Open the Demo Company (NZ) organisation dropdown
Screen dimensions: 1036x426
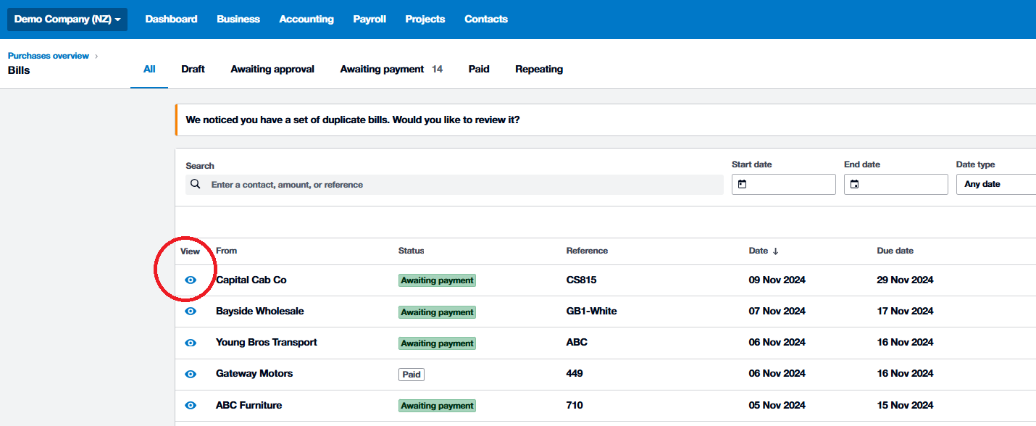pyautogui.click(x=67, y=20)
